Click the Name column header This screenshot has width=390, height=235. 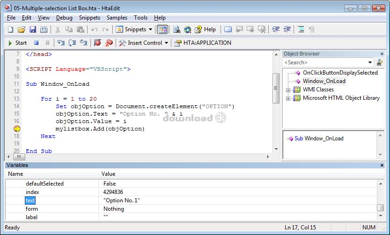point(52,174)
